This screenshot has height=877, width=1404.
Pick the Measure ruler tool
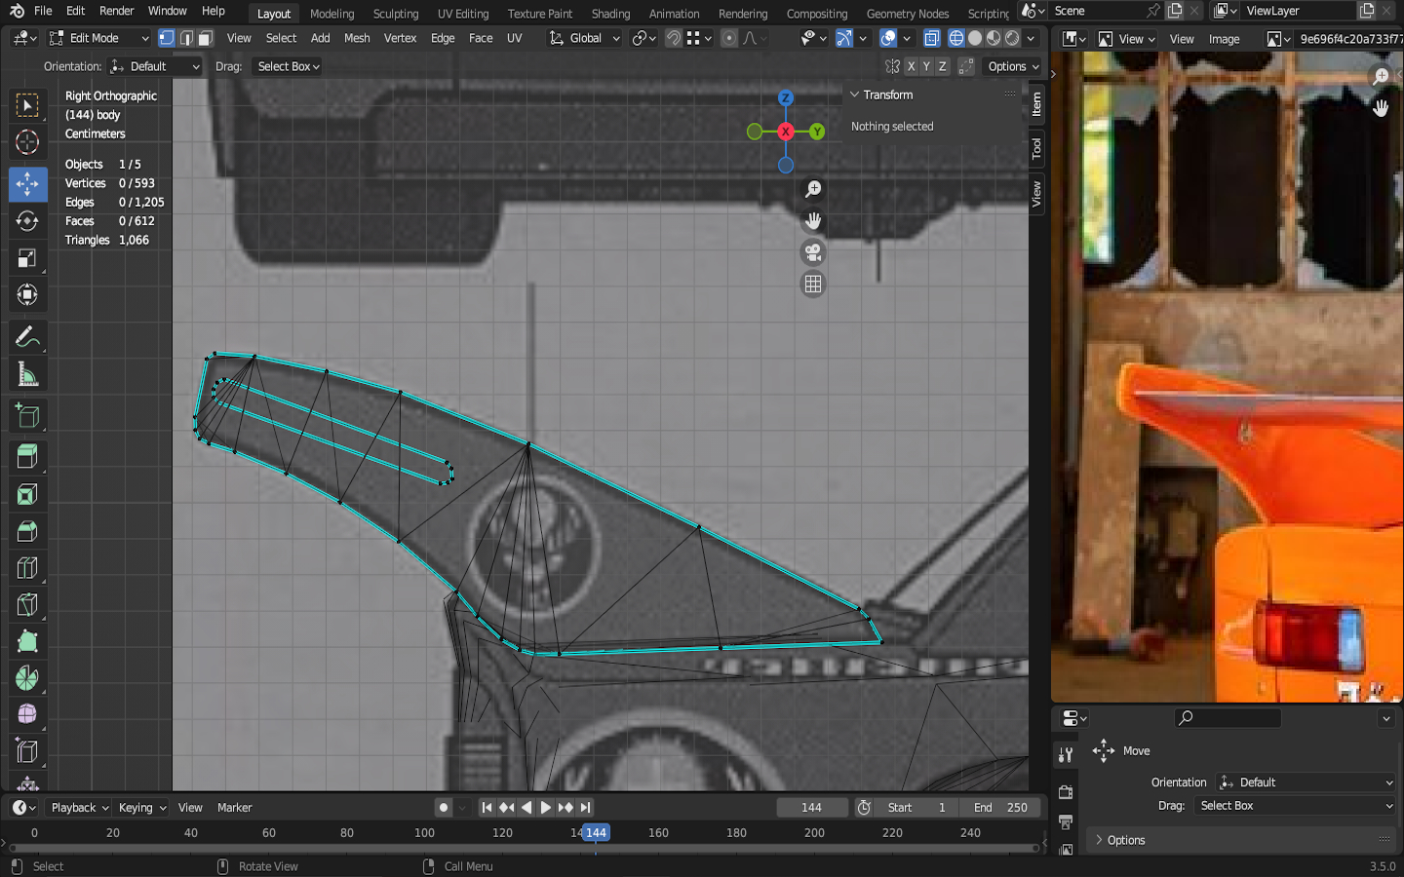[x=27, y=375]
